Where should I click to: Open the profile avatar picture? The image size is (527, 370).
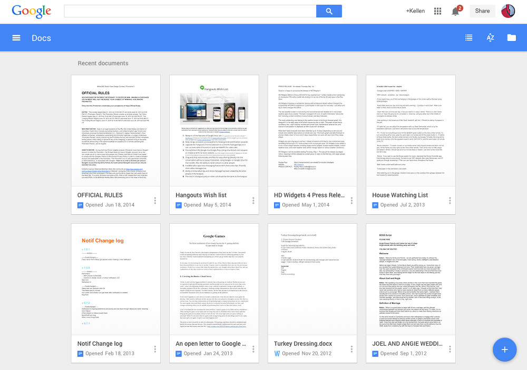click(508, 11)
